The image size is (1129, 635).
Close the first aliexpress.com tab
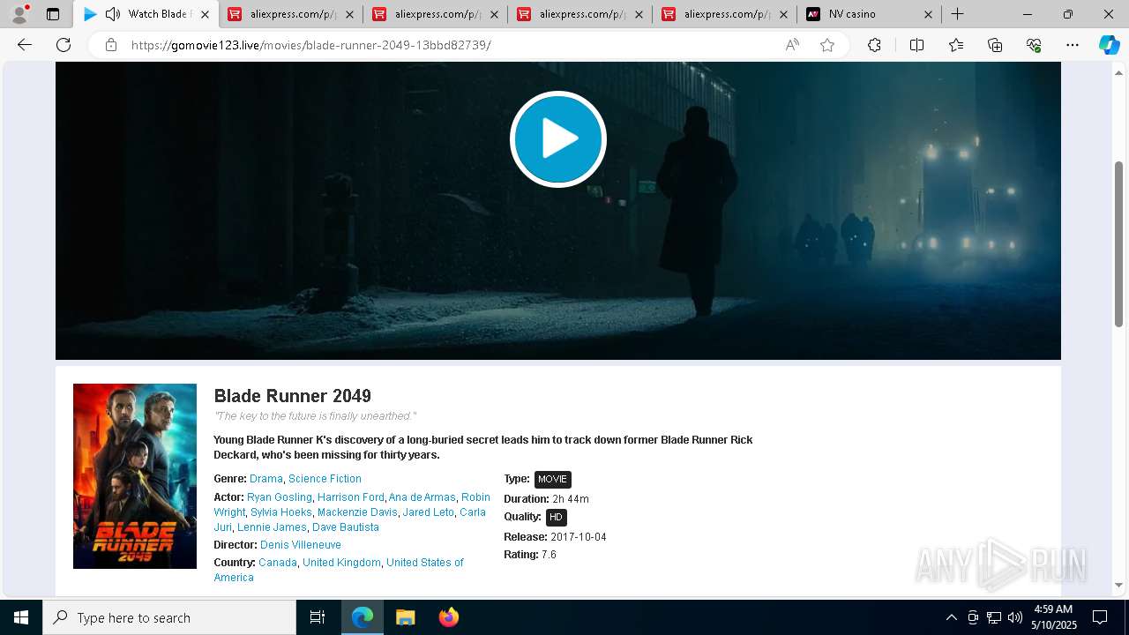(x=349, y=14)
